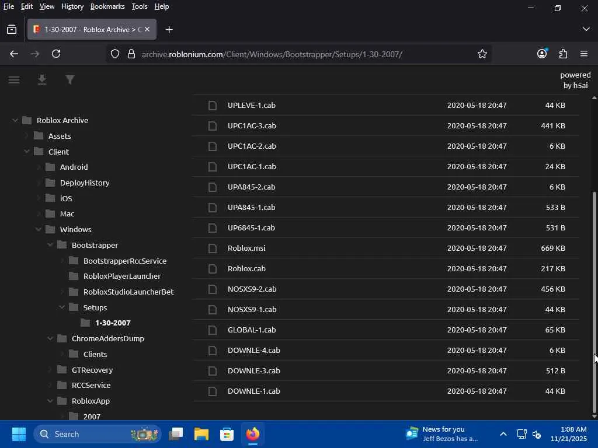Open the UP6845-1.cab file link
This screenshot has width=598, height=448.
coord(251,228)
